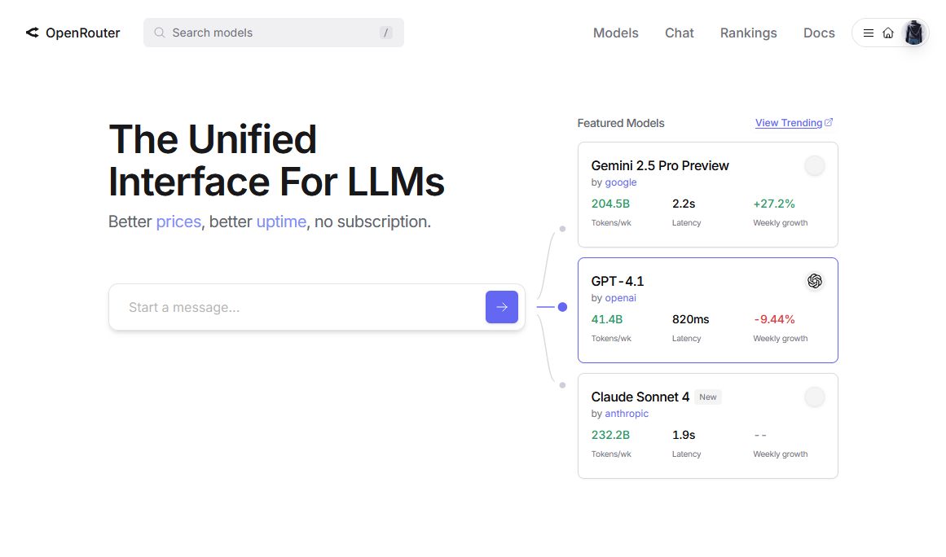Click the 204.5B tokens value
This screenshot has width=946, height=557.
coord(610,204)
